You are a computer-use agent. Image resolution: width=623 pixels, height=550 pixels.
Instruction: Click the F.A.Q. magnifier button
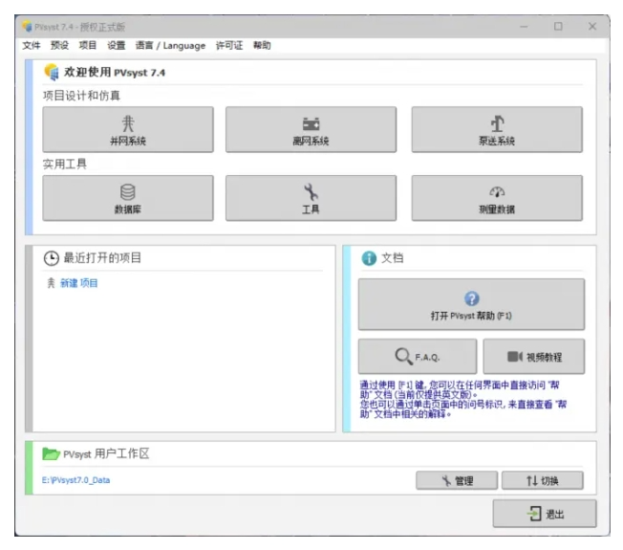click(x=417, y=357)
